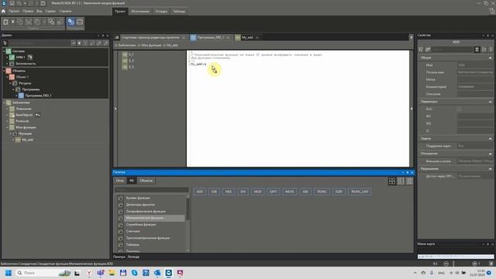Click alphabetical sort icon in Properties
496x279 pixels.
pyautogui.click(x=428, y=50)
